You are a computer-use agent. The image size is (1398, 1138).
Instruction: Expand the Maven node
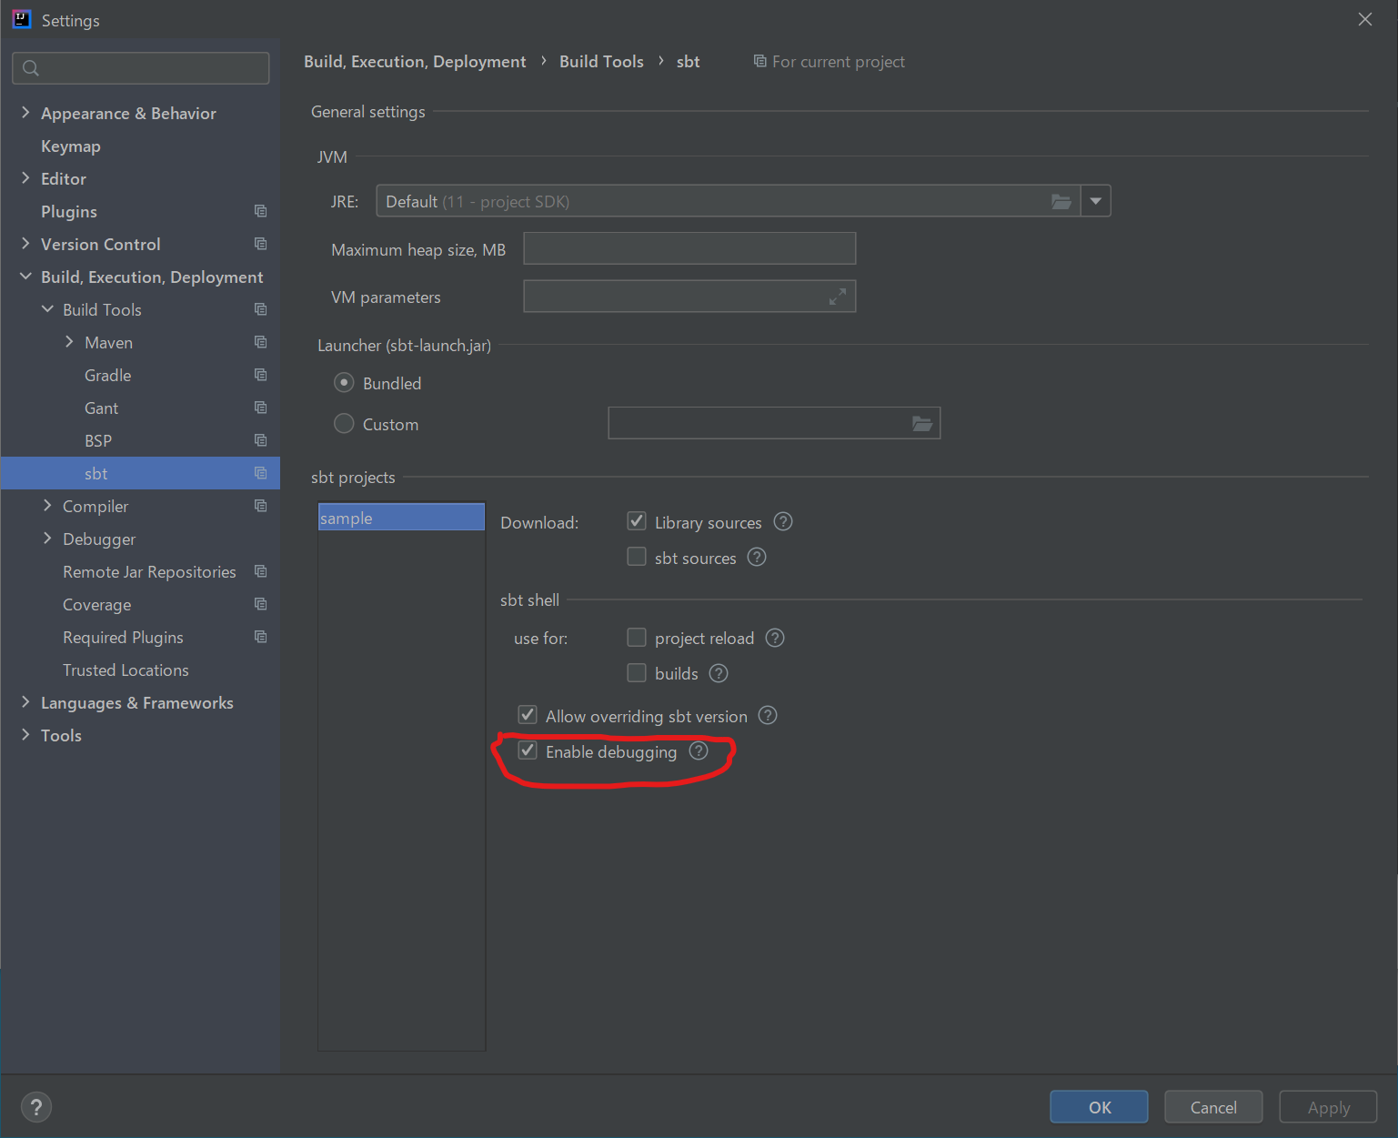pyautogui.click(x=69, y=341)
